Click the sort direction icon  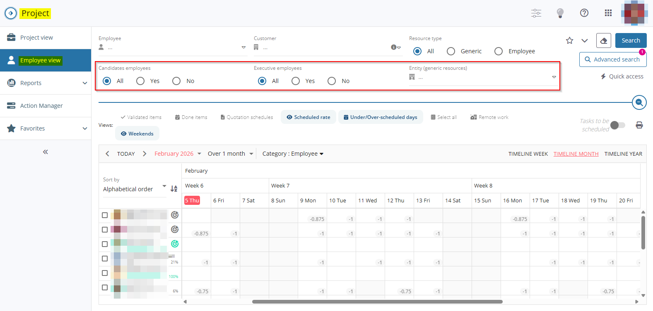pyautogui.click(x=174, y=189)
